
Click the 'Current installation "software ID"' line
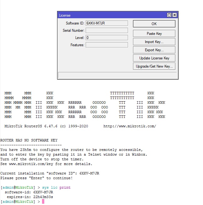pos(50,173)
